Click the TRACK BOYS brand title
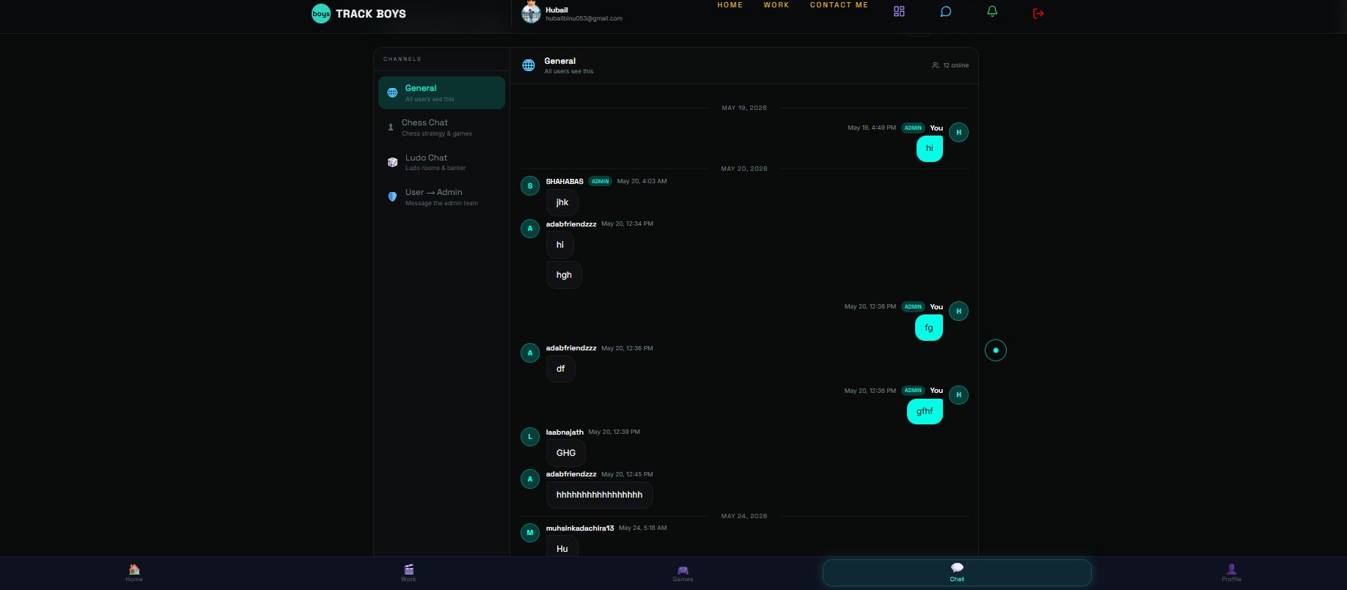This screenshot has height=590, width=1347. (371, 14)
